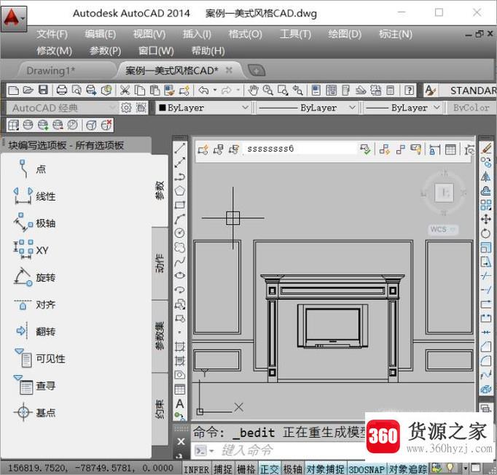Select the Rotate modify tool
The width and height of the screenshot is (497, 475).
[x=486, y=233]
